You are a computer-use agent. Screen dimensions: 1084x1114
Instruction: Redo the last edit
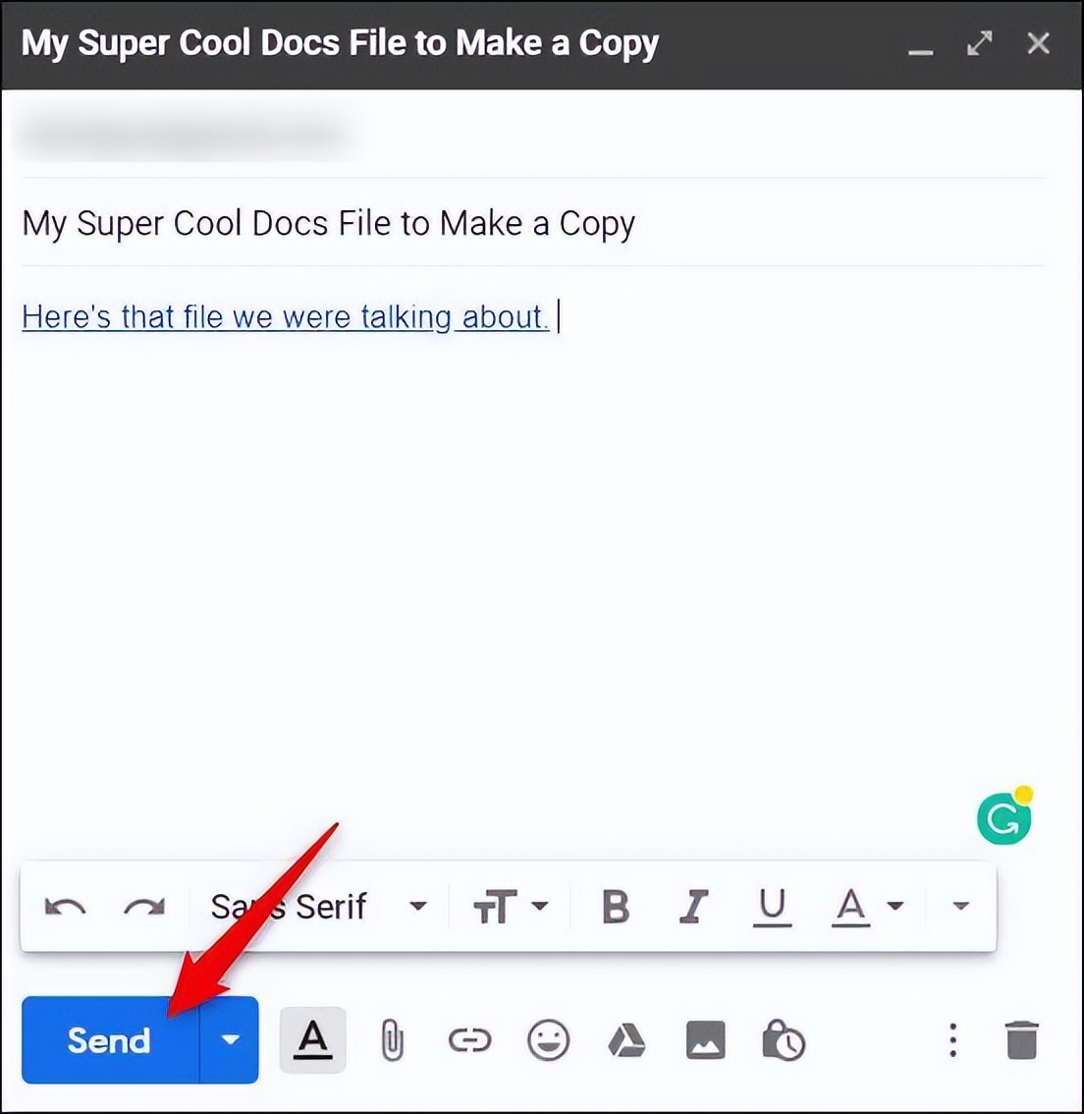point(144,907)
